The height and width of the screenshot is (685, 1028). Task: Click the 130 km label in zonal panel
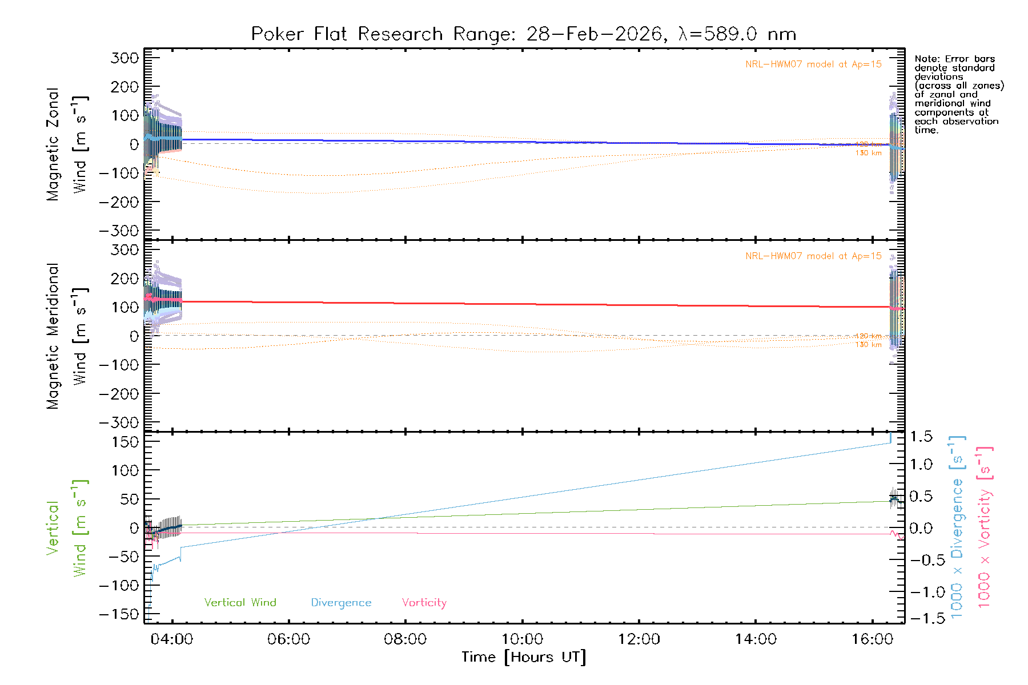point(868,153)
